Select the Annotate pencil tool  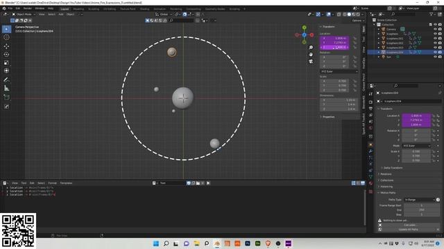(x=6, y=80)
